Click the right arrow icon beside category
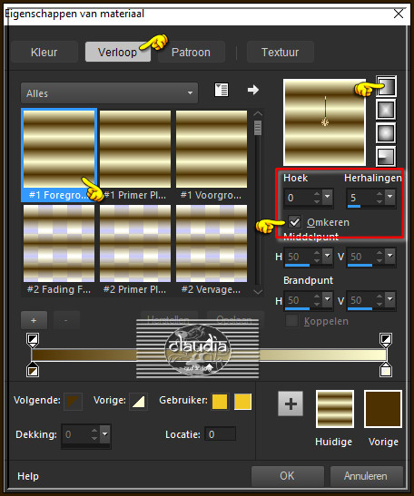Screen dimensions: 414x496 (x=253, y=90)
